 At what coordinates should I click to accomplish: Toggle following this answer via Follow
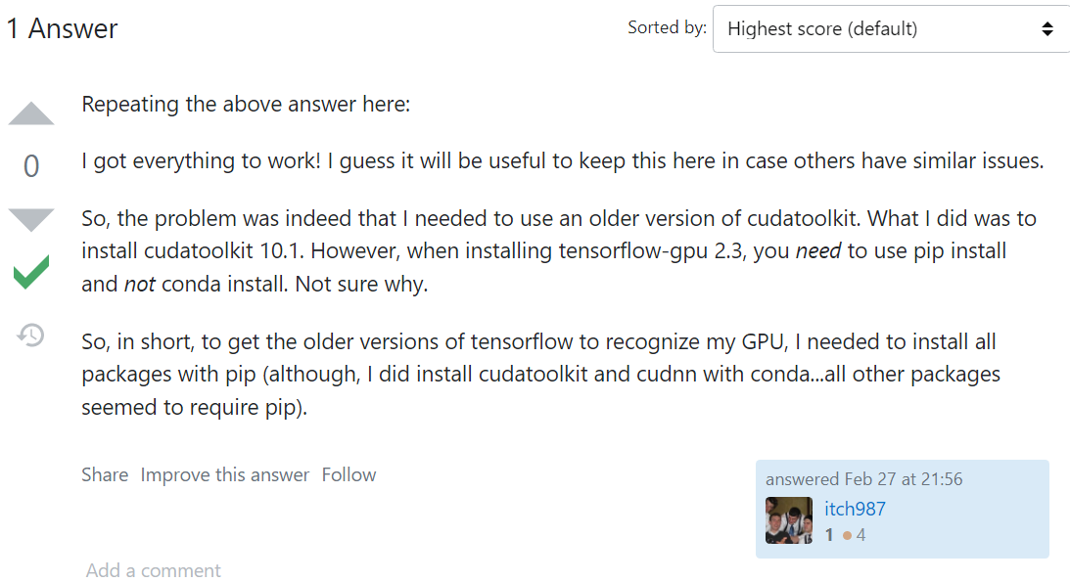tap(349, 474)
